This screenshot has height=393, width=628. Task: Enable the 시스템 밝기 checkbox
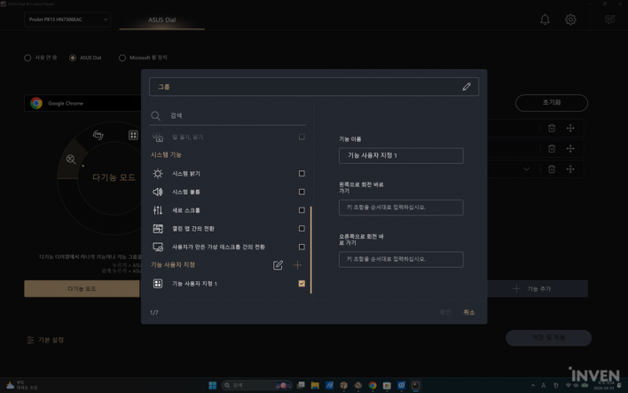pos(302,174)
